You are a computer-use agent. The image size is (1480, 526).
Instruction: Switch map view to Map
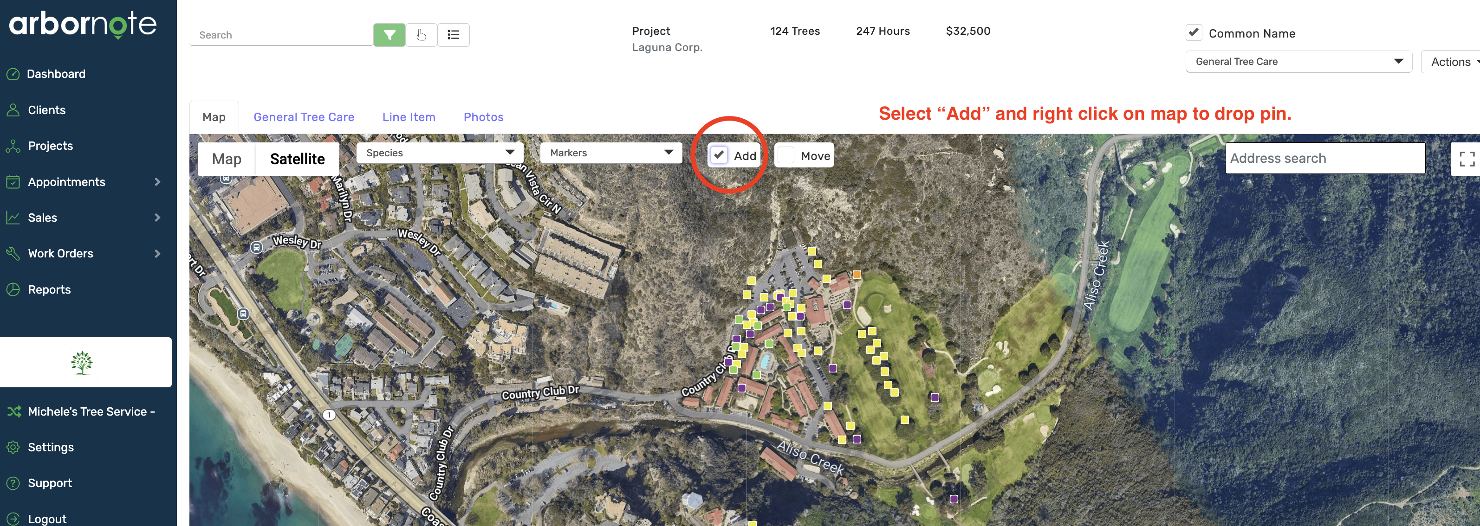(x=227, y=159)
